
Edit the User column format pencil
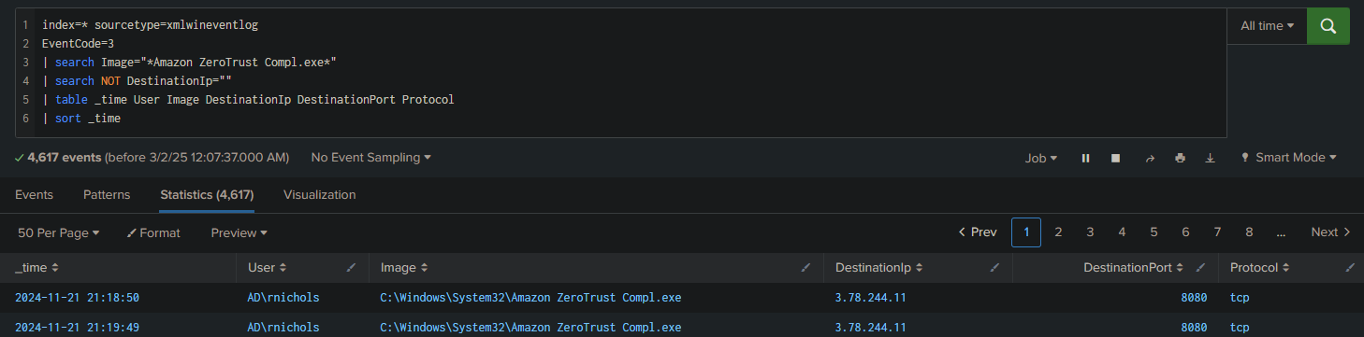click(352, 268)
